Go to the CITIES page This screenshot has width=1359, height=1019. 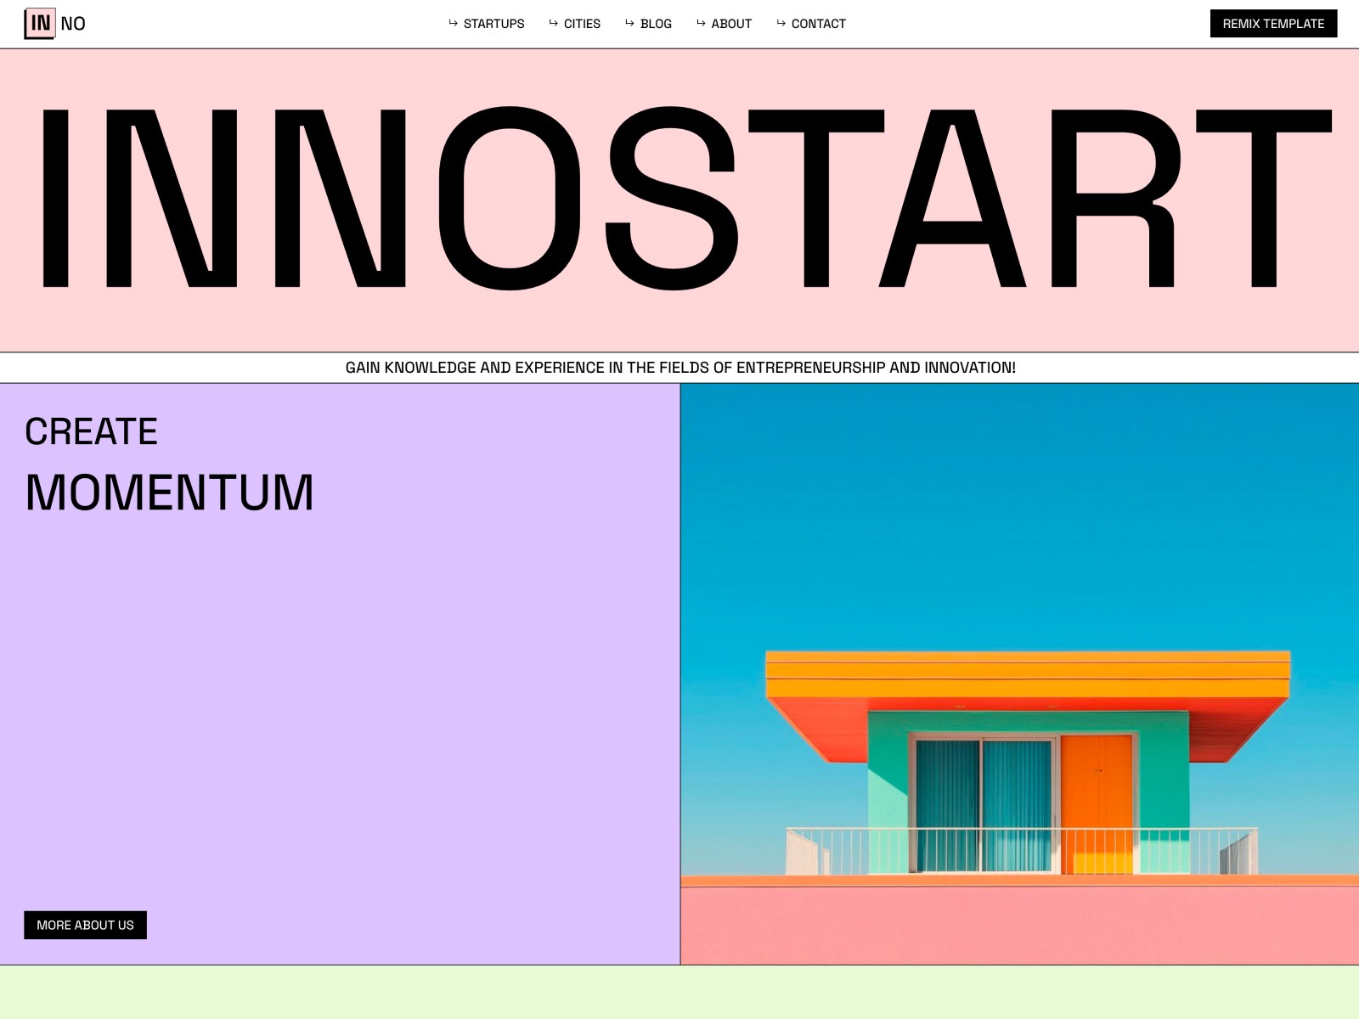pos(582,24)
